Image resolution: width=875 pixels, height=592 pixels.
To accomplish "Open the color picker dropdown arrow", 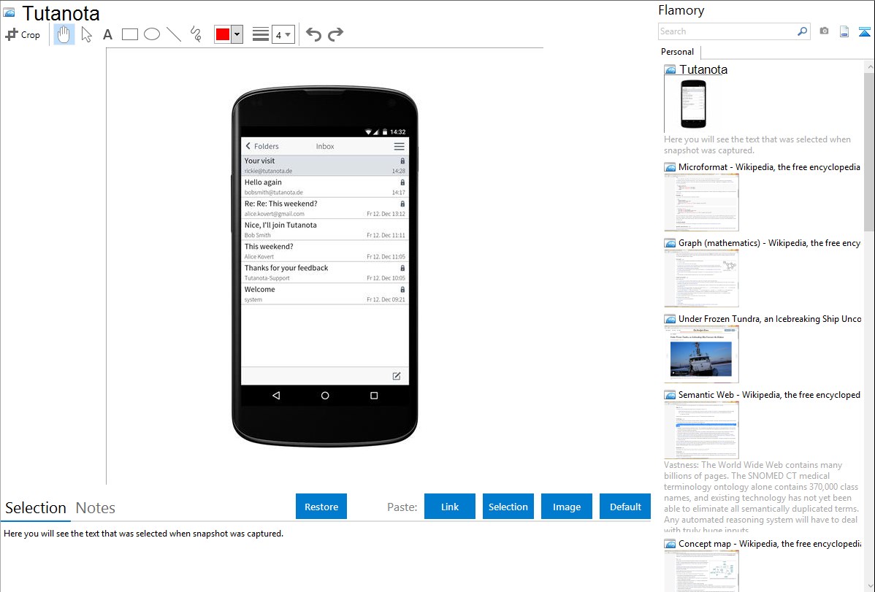I will pos(237,34).
